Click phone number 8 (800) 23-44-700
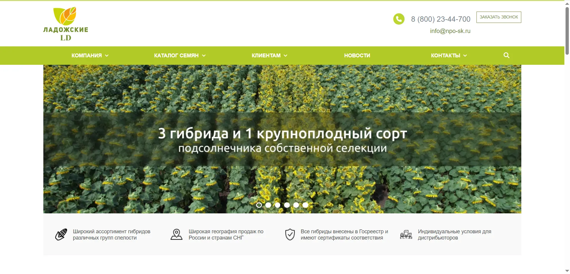The height and width of the screenshot is (274, 570). pyautogui.click(x=441, y=19)
